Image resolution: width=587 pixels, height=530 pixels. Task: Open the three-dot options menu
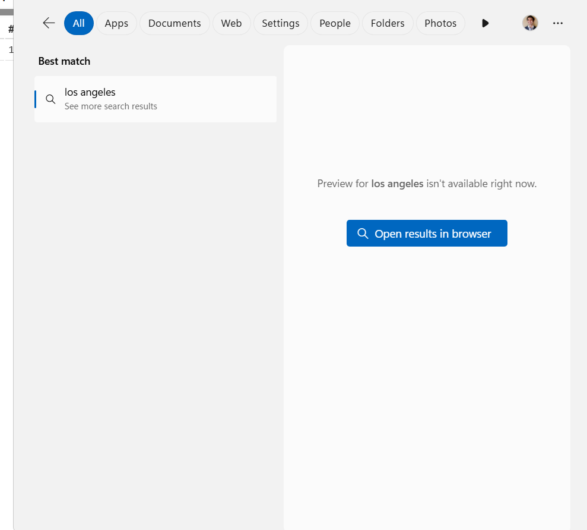point(557,23)
